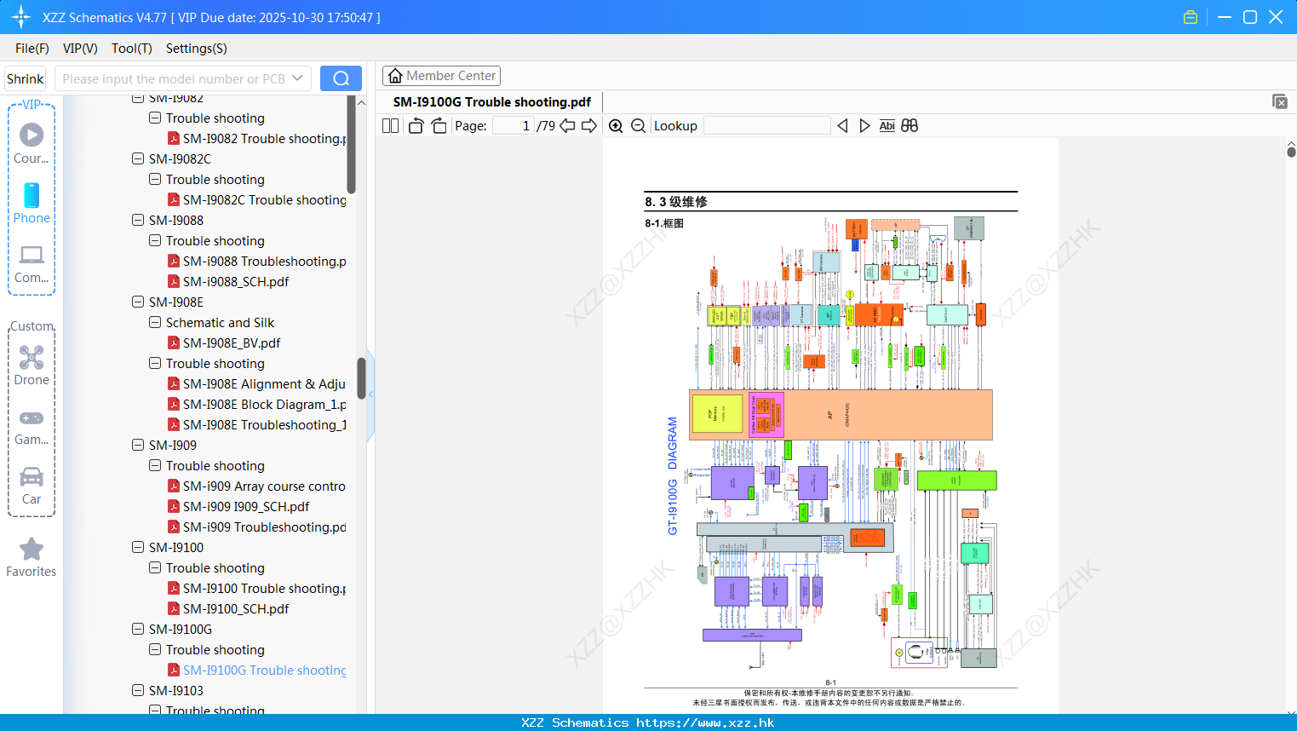The height and width of the screenshot is (731, 1297).
Task: Open SM-i909 Array course control file
Action: click(256, 486)
